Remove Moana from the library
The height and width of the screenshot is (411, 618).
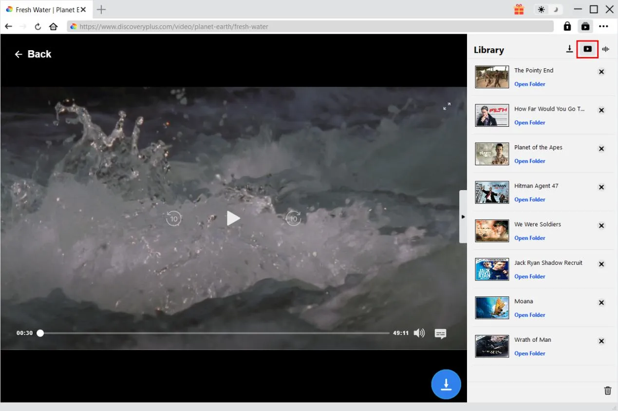coord(601,303)
